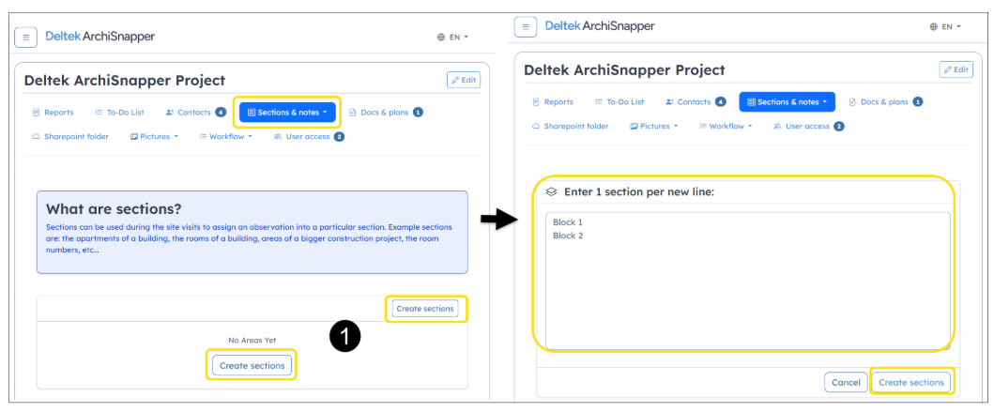Open User access tab in right panel
Image resolution: width=994 pixels, height=412 pixels.
tap(808, 126)
